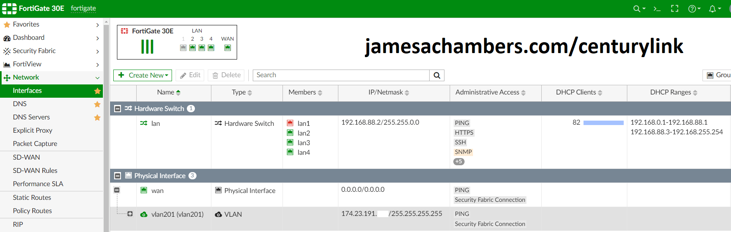Sort by the Type column header
Image resolution: width=731 pixels, height=232 pixels.
tap(242, 92)
